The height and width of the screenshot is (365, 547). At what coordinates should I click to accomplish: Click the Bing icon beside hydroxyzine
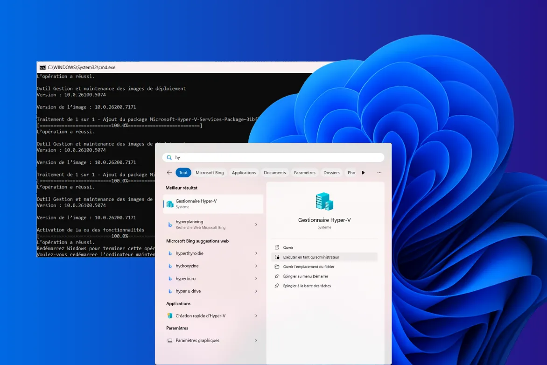pyautogui.click(x=170, y=266)
